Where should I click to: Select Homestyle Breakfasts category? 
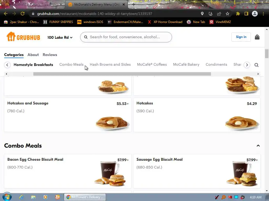33,65
